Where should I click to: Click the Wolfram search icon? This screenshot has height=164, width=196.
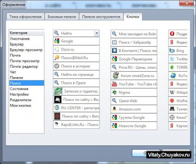172,100
